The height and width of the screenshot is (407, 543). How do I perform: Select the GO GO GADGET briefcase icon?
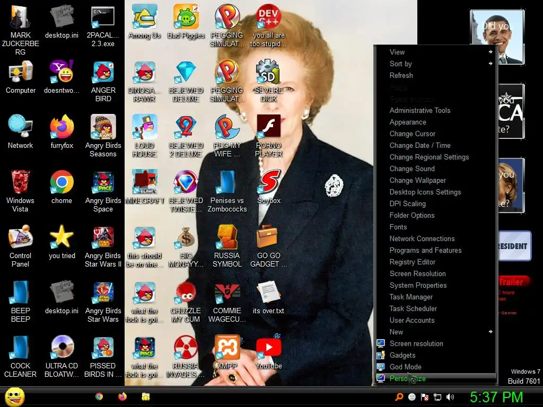point(269,246)
